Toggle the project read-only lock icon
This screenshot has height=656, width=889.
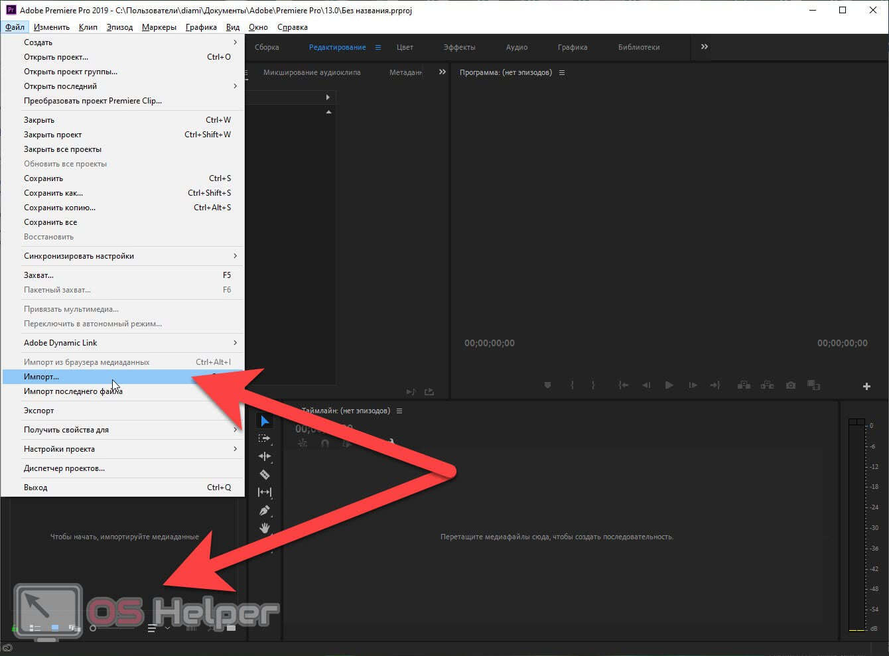[x=15, y=628]
